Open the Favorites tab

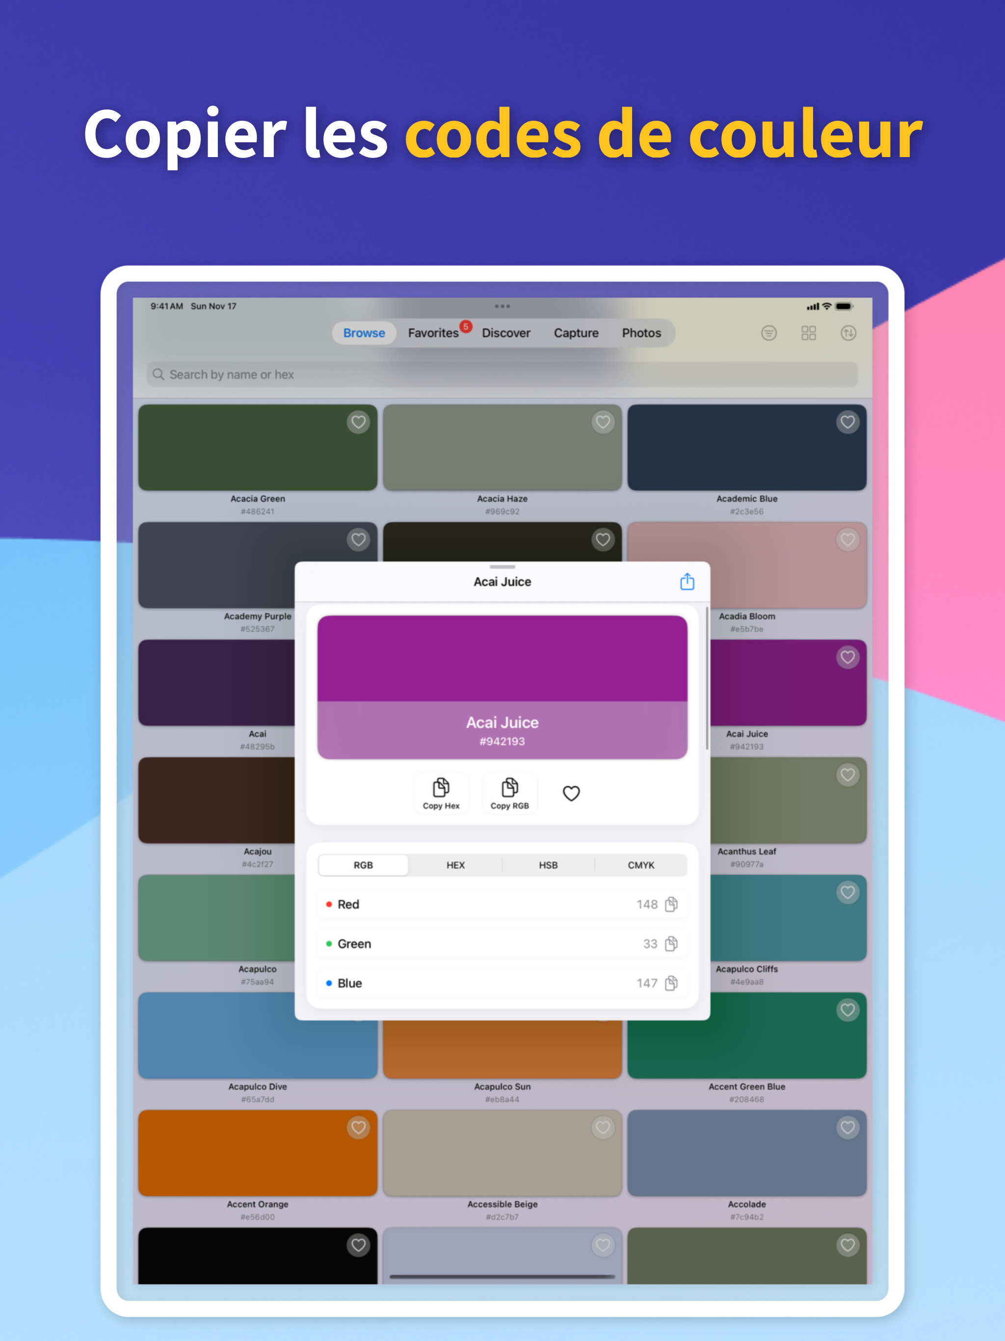pos(433,333)
